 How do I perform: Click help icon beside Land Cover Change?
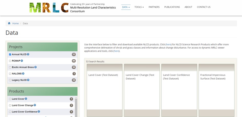pyautogui.click(x=35, y=105)
